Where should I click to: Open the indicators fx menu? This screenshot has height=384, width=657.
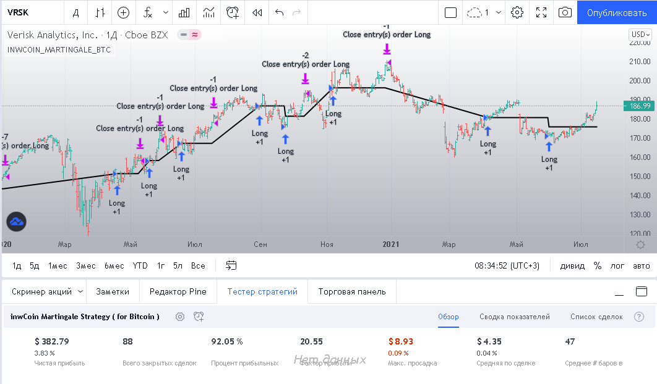tap(148, 12)
